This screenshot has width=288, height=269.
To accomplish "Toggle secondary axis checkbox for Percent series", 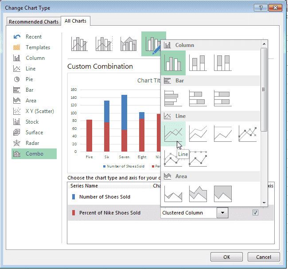I will point(255,213).
